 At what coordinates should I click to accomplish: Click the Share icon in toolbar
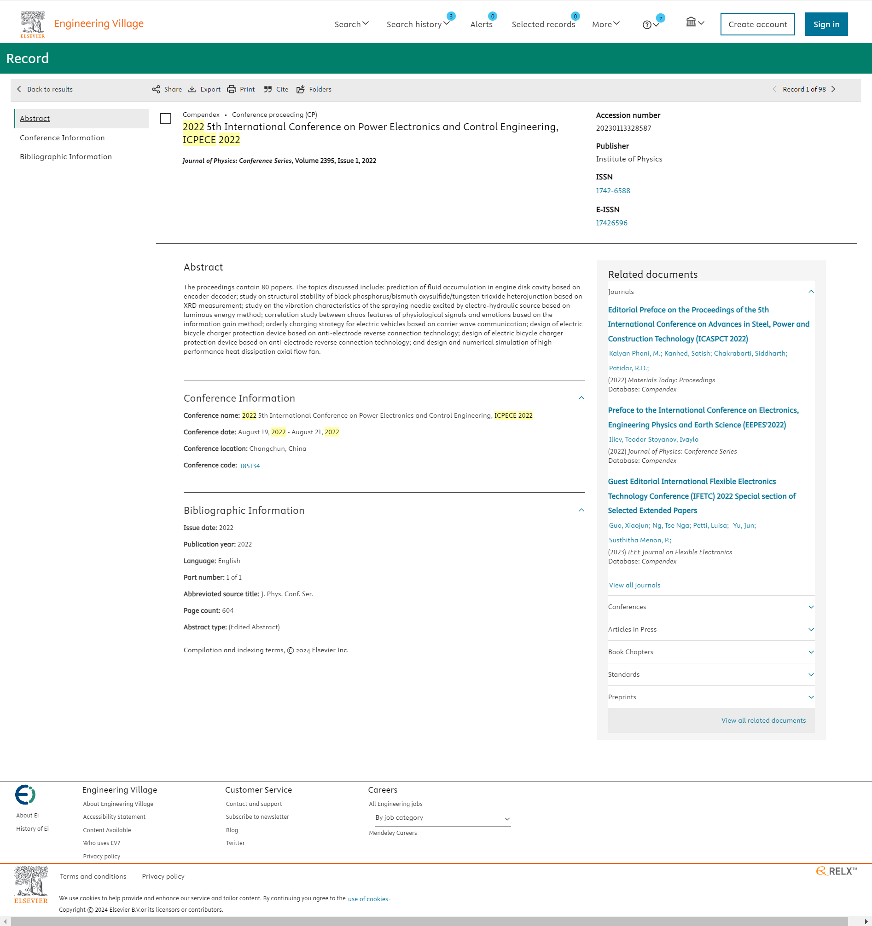point(156,89)
